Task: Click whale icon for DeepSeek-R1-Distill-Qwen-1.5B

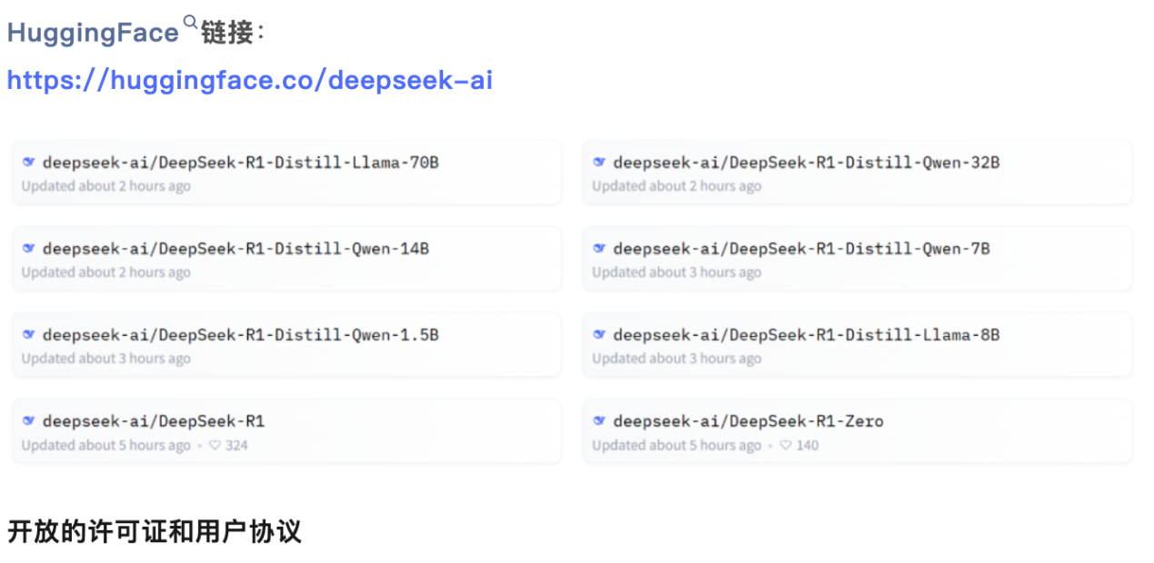Action: pyautogui.click(x=28, y=335)
